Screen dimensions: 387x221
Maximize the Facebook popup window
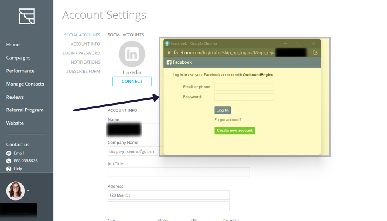pos(299,44)
